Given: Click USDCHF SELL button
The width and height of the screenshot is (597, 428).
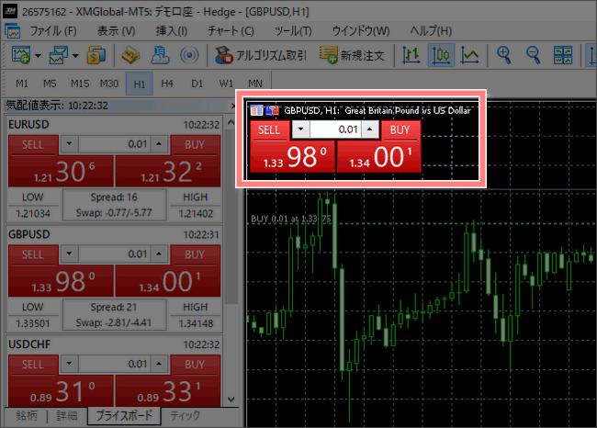Looking at the screenshot, I should pyautogui.click(x=33, y=365).
